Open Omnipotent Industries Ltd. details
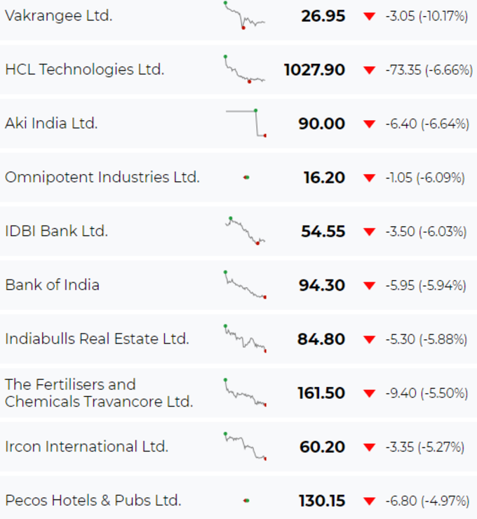This screenshot has height=519, width=477. (102, 177)
